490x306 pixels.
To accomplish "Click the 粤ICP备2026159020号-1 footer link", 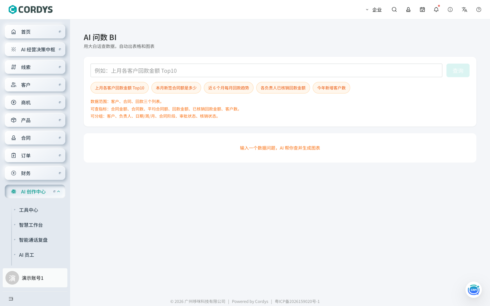I will [297, 301].
